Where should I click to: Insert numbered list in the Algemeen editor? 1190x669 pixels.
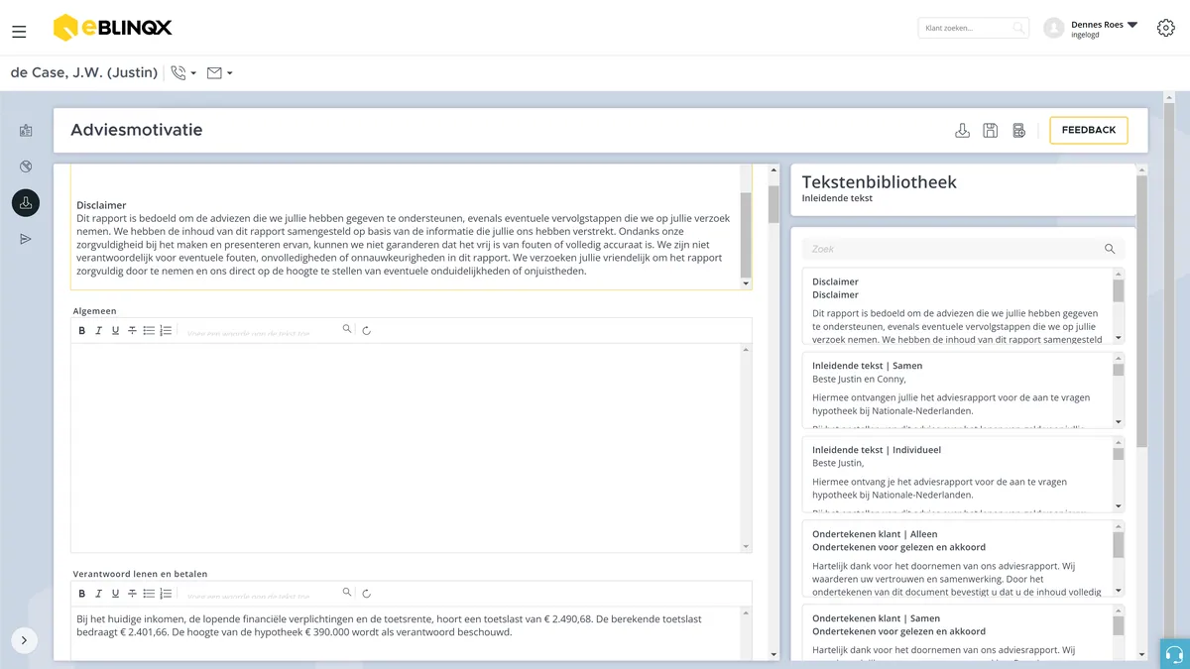166,330
